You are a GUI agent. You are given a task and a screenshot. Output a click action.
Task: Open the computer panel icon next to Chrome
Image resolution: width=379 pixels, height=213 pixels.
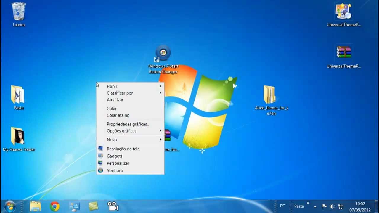[x=74, y=206]
